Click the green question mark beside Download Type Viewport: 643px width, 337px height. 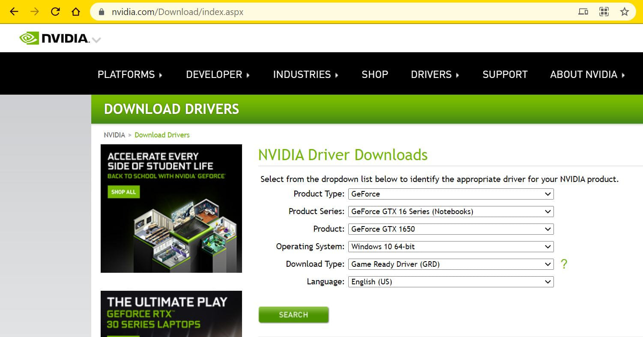(x=564, y=264)
